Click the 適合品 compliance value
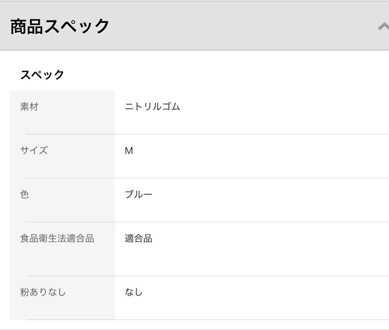 [139, 238]
